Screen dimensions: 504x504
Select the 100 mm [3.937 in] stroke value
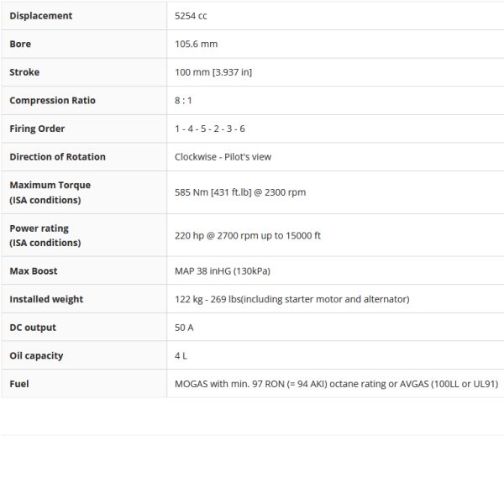213,72
